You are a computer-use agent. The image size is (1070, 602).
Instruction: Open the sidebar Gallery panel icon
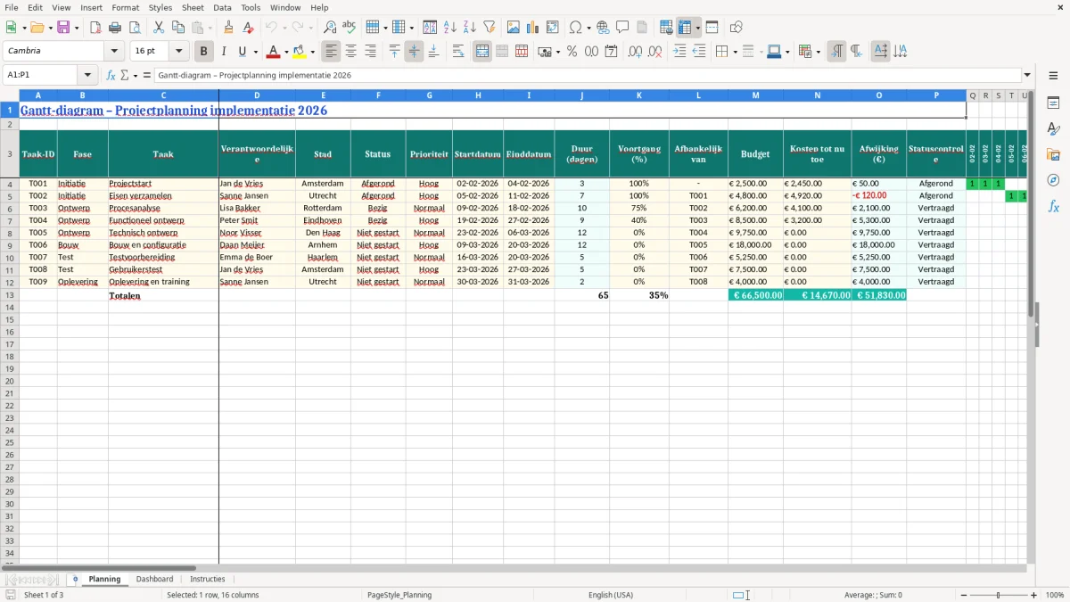(1054, 155)
